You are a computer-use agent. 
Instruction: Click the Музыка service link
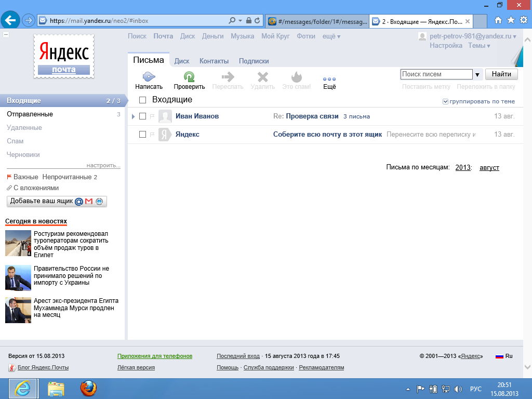pyautogui.click(x=242, y=36)
